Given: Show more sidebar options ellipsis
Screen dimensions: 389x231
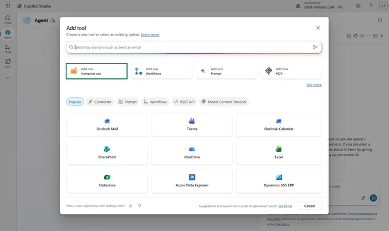Looking at the screenshot, I should (x=7, y=78).
